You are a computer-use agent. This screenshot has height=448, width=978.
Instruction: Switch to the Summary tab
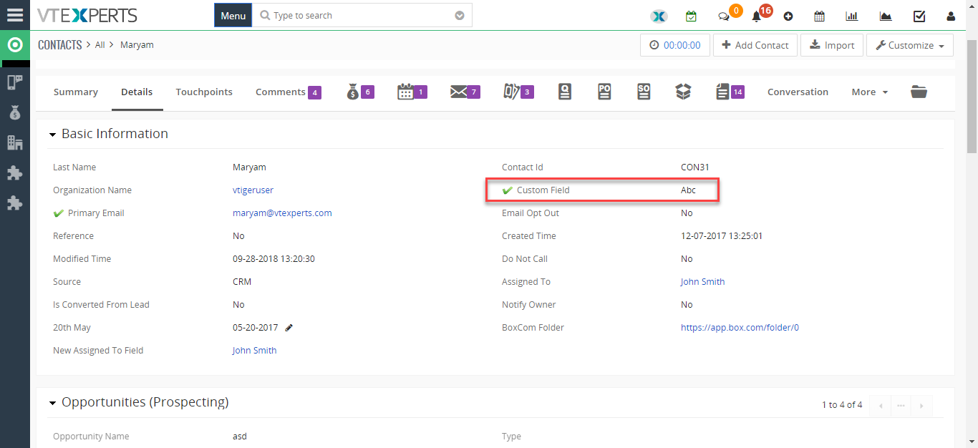[75, 92]
